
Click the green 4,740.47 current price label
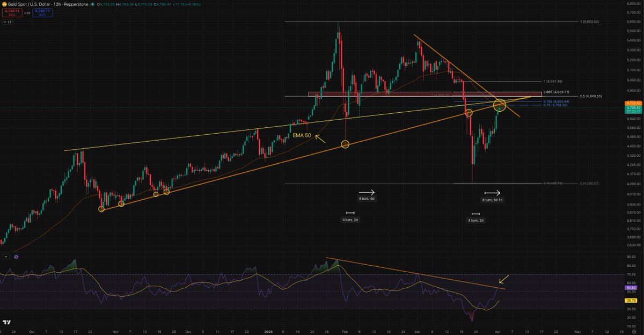[633, 107]
